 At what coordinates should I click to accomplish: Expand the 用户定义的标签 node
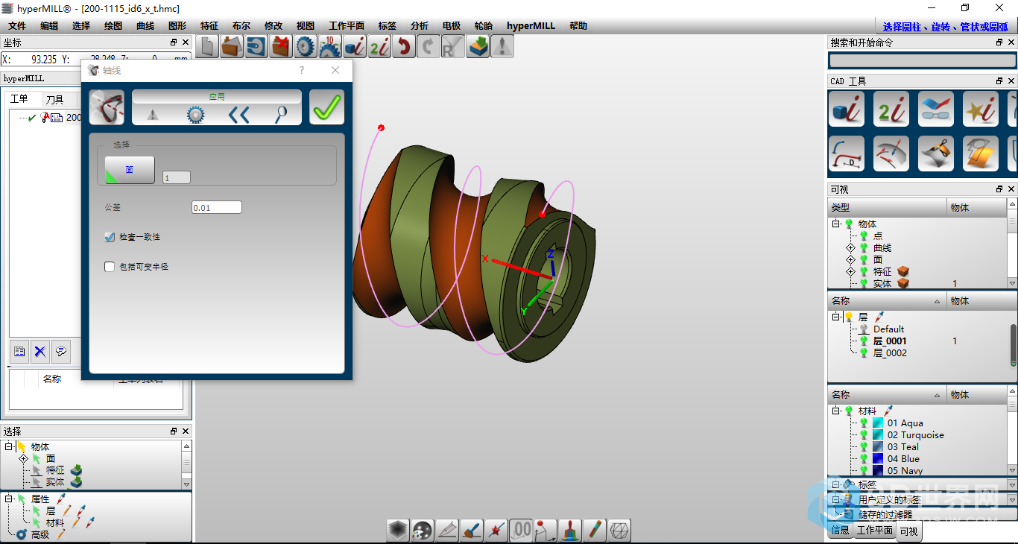pyautogui.click(x=836, y=499)
